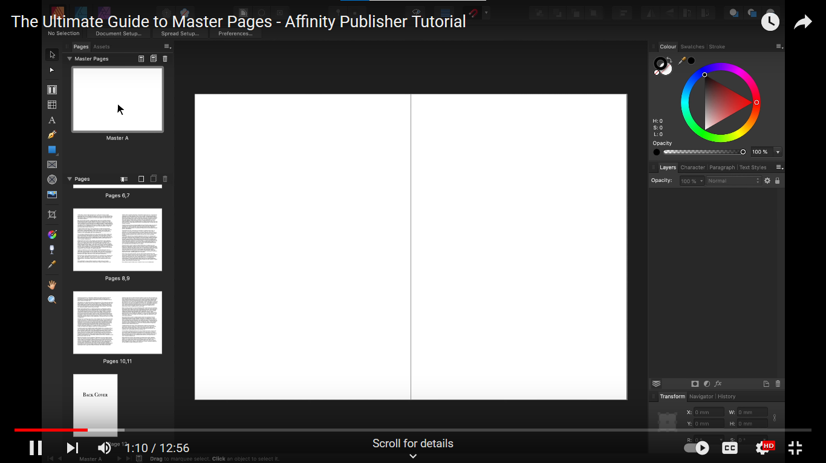Click the Adjustment layer icon
826x463 pixels.
click(x=707, y=384)
